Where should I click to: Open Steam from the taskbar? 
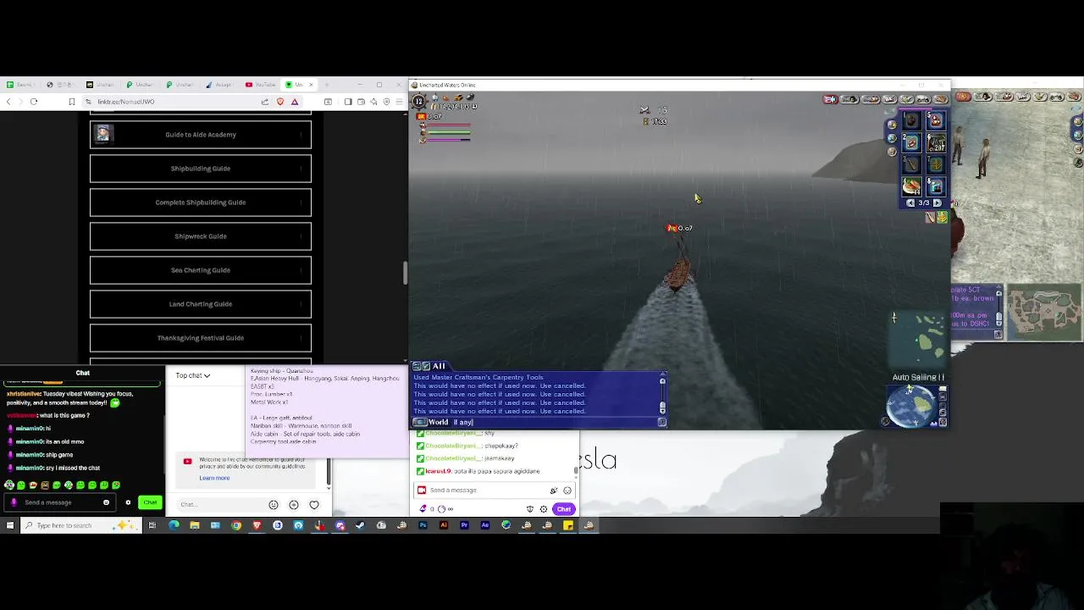tap(361, 525)
